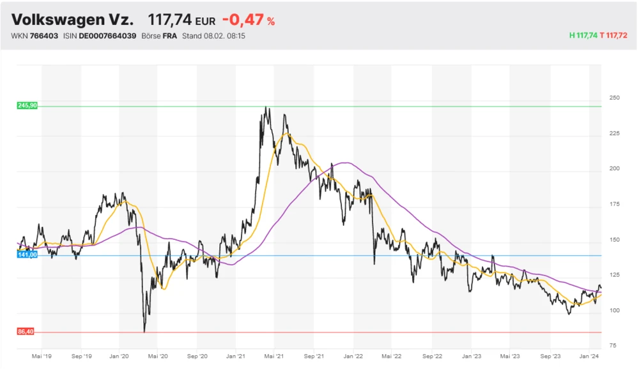
Task: Click the 250 value on the price axis
Action: pyautogui.click(x=614, y=98)
